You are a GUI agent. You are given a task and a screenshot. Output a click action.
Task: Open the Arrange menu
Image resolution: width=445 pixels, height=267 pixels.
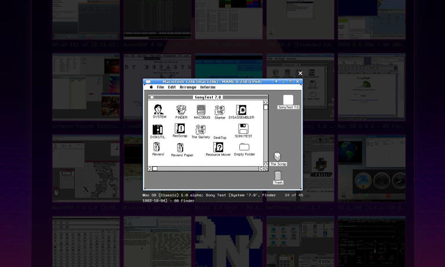188,87
